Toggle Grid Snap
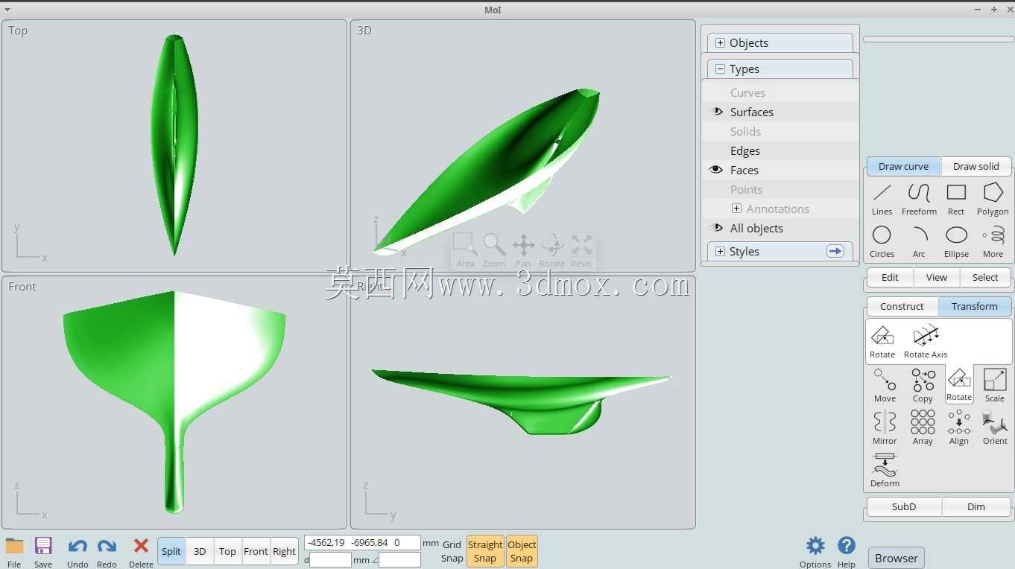Viewport: 1015px width, 569px height. [x=452, y=551]
